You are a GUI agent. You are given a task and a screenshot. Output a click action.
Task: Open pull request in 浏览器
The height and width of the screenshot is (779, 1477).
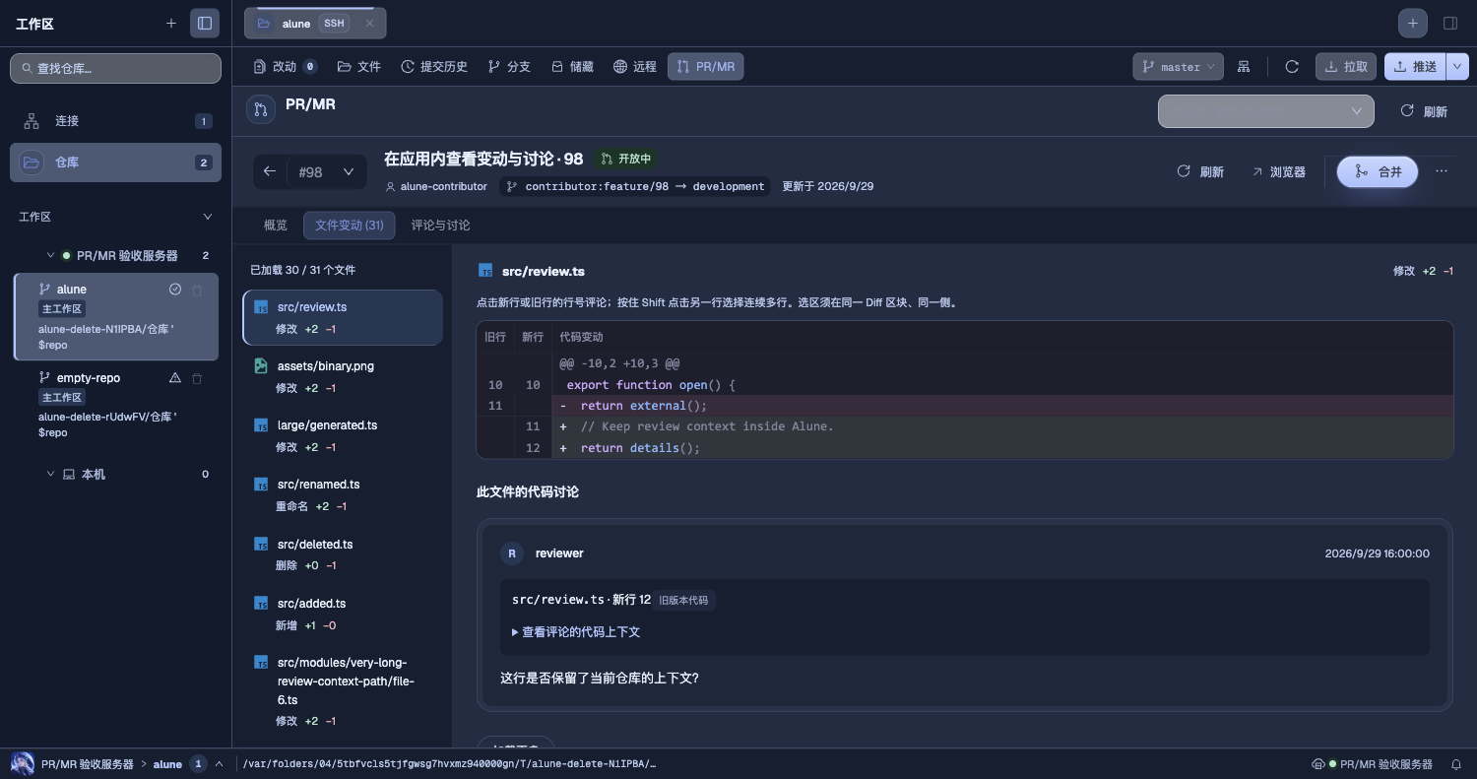(1278, 171)
